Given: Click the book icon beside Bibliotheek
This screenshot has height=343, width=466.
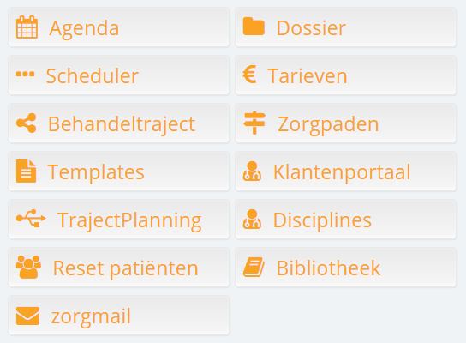Looking at the screenshot, I should coord(254,267).
